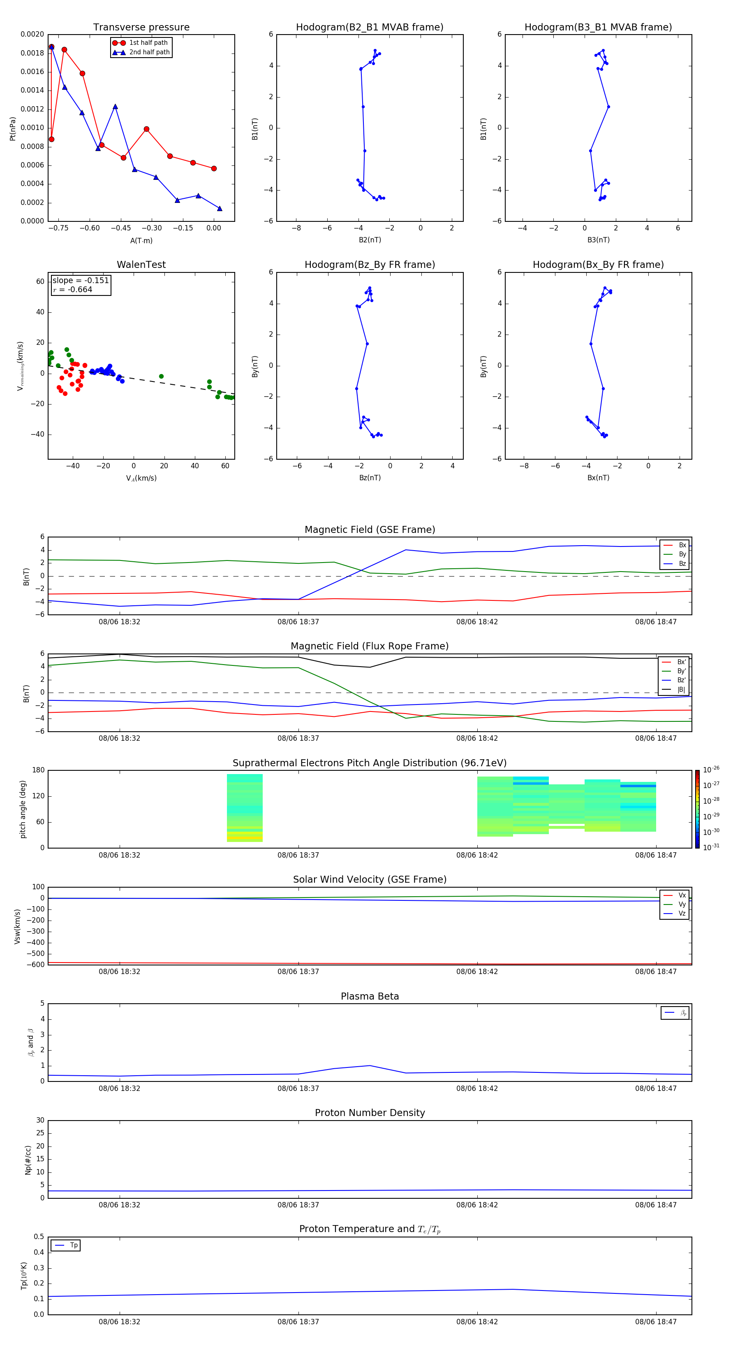
Task: Select the Vz entry in velocity legend
Action: tap(675, 914)
